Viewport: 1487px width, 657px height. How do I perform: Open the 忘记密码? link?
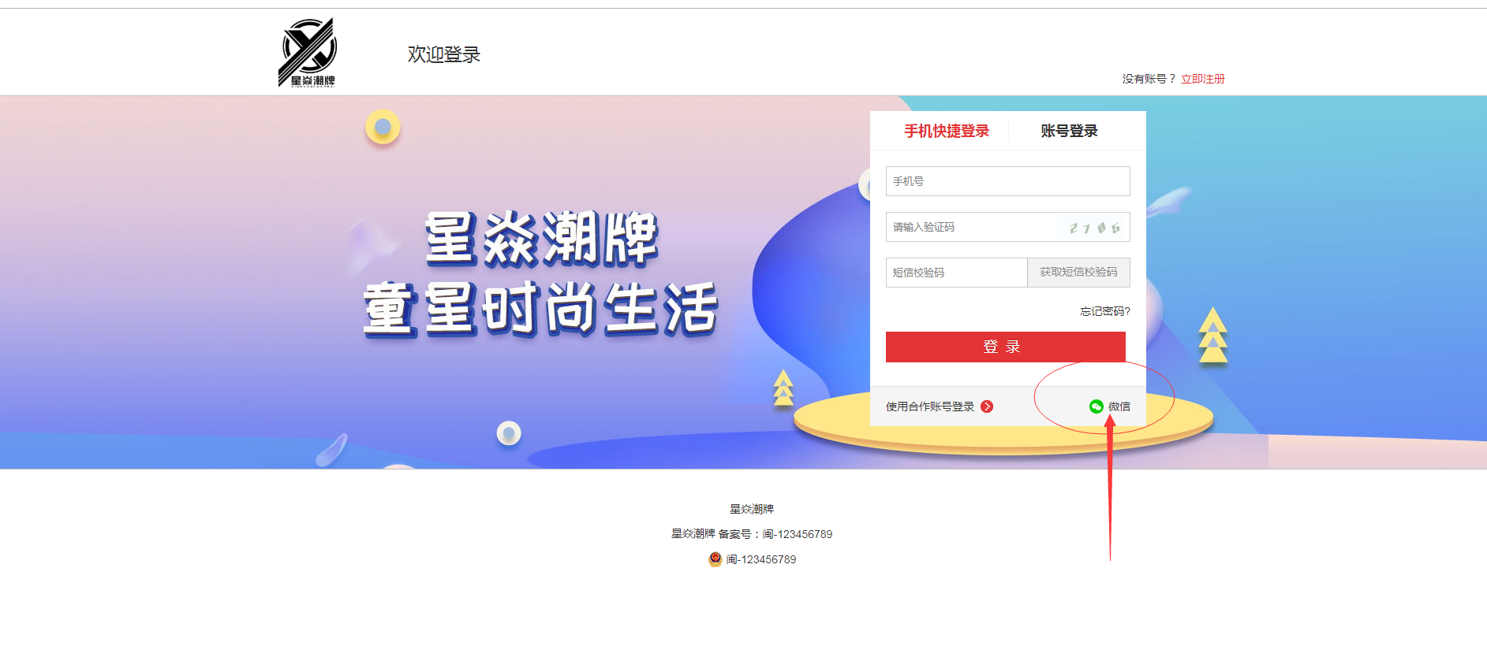tap(1104, 311)
